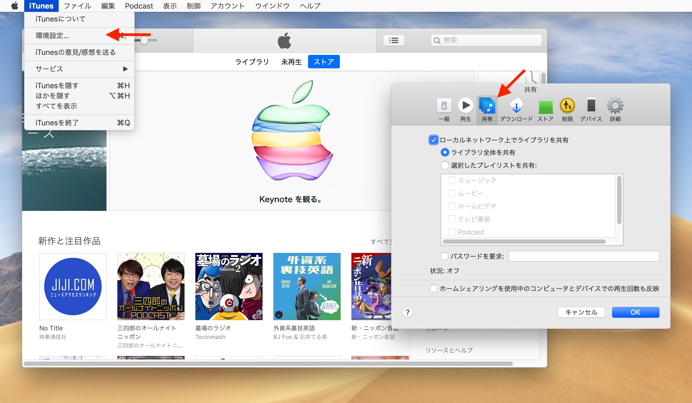Open 三四郎のオールナイトニッポン podcast artwork
692x403 pixels.
point(151,286)
